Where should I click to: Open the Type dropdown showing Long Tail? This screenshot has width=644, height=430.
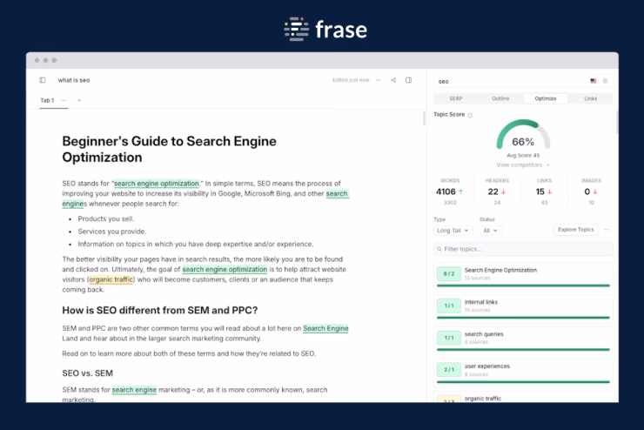coord(453,231)
